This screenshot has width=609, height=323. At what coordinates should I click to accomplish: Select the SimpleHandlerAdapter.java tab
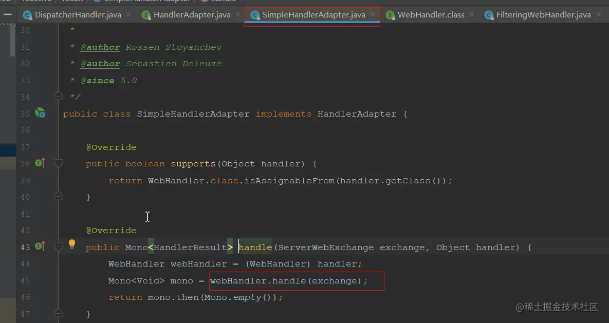(313, 15)
